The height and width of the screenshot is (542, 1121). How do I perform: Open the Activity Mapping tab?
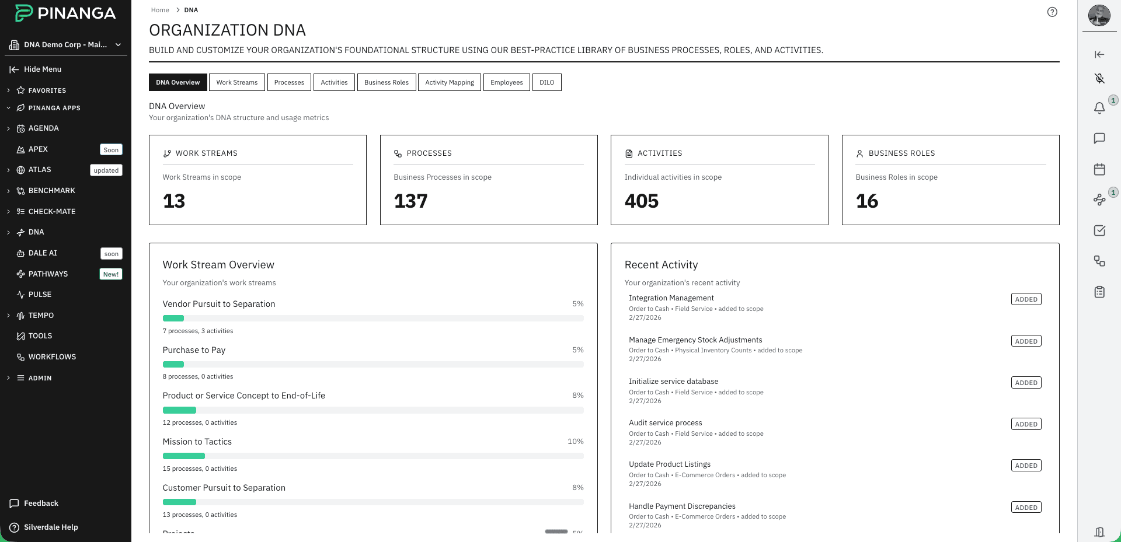click(449, 82)
